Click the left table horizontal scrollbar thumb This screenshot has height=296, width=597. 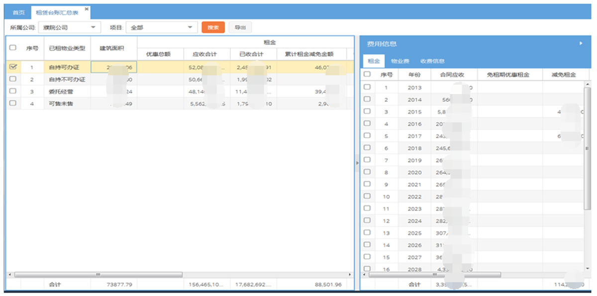pos(99,274)
